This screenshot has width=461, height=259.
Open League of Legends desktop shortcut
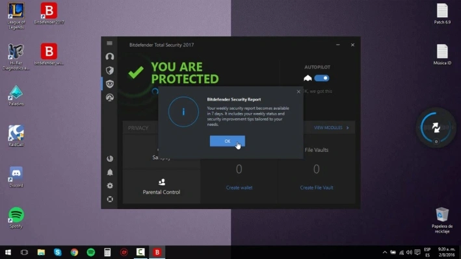pos(16,16)
